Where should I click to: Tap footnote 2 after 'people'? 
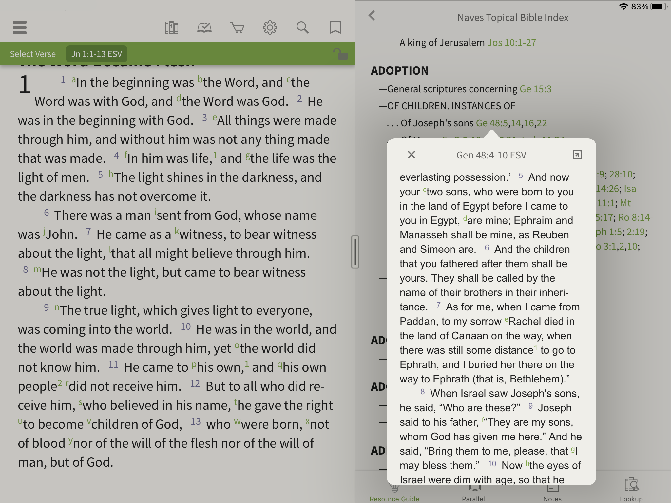coord(60,382)
